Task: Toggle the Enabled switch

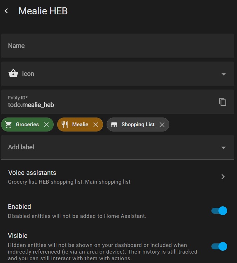Action: 219,211
